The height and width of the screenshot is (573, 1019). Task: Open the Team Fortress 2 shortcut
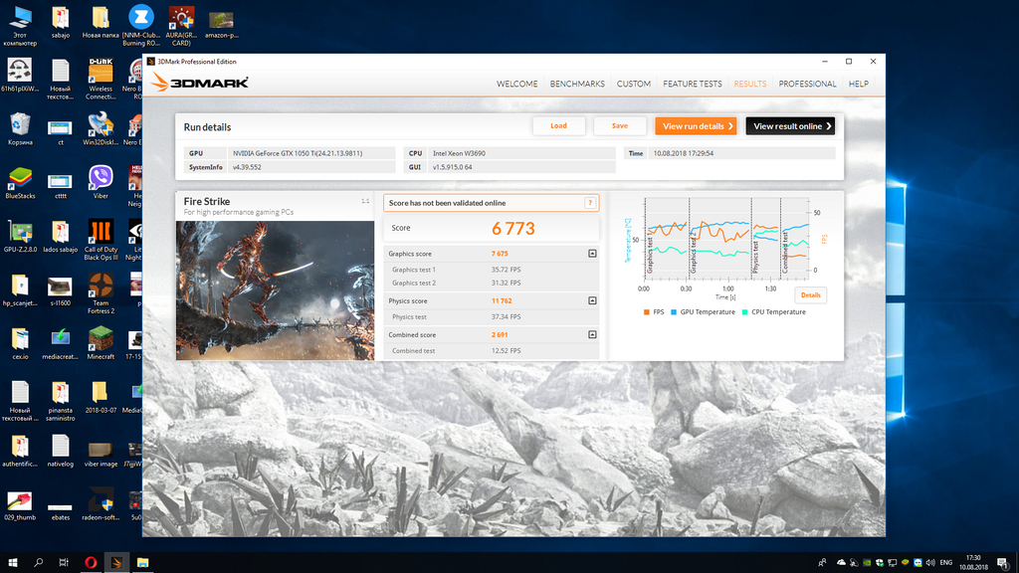101,287
